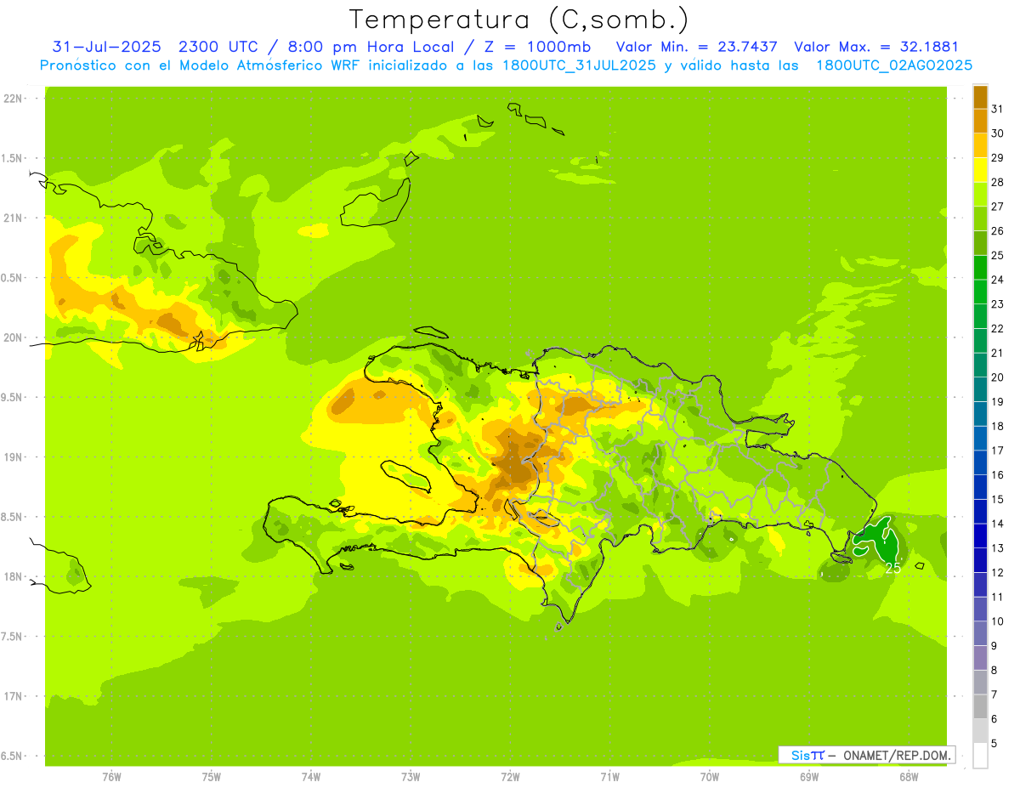Click the '0.5N' latitude tick label
1020x788 pixels.
(x=12, y=278)
